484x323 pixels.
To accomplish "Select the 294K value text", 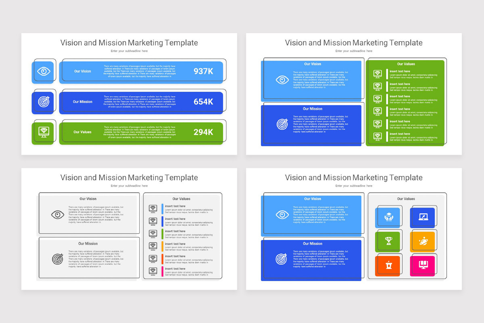I will 204,132.
